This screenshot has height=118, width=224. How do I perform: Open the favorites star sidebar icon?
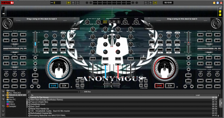pos(3,91)
